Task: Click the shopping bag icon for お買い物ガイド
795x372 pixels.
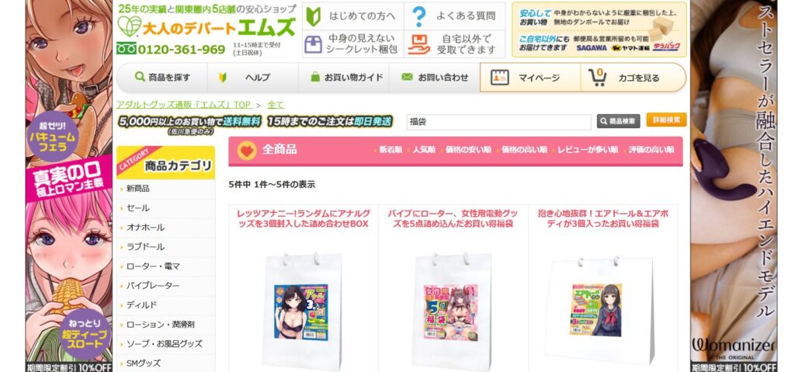Action: tap(315, 77)
